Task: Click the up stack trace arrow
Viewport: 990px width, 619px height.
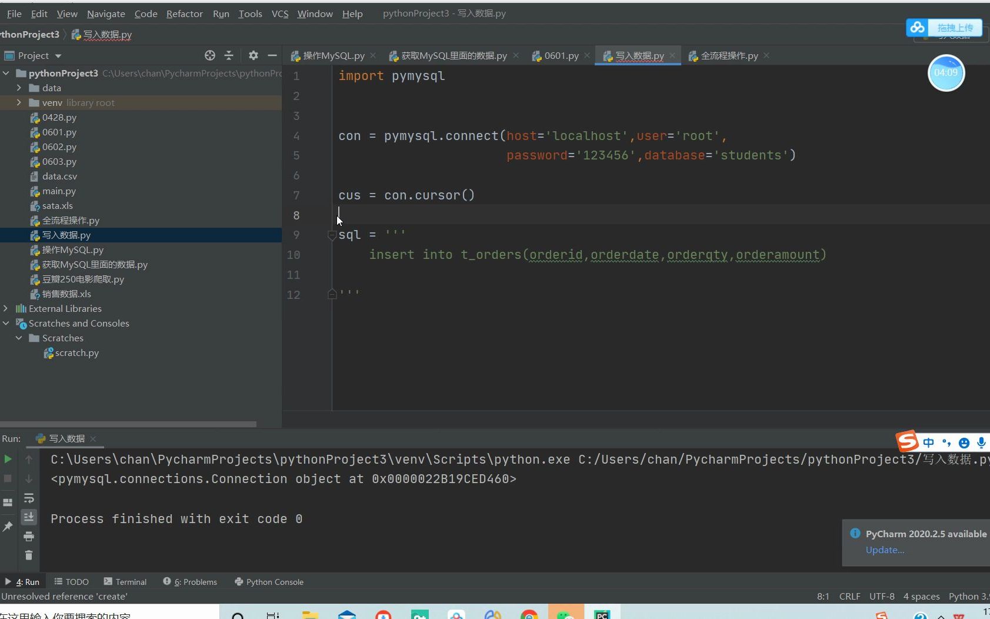Action: [x=29, y=459]
